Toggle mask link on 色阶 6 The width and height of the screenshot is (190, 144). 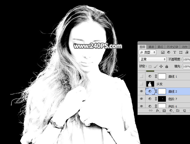[156, 106]
